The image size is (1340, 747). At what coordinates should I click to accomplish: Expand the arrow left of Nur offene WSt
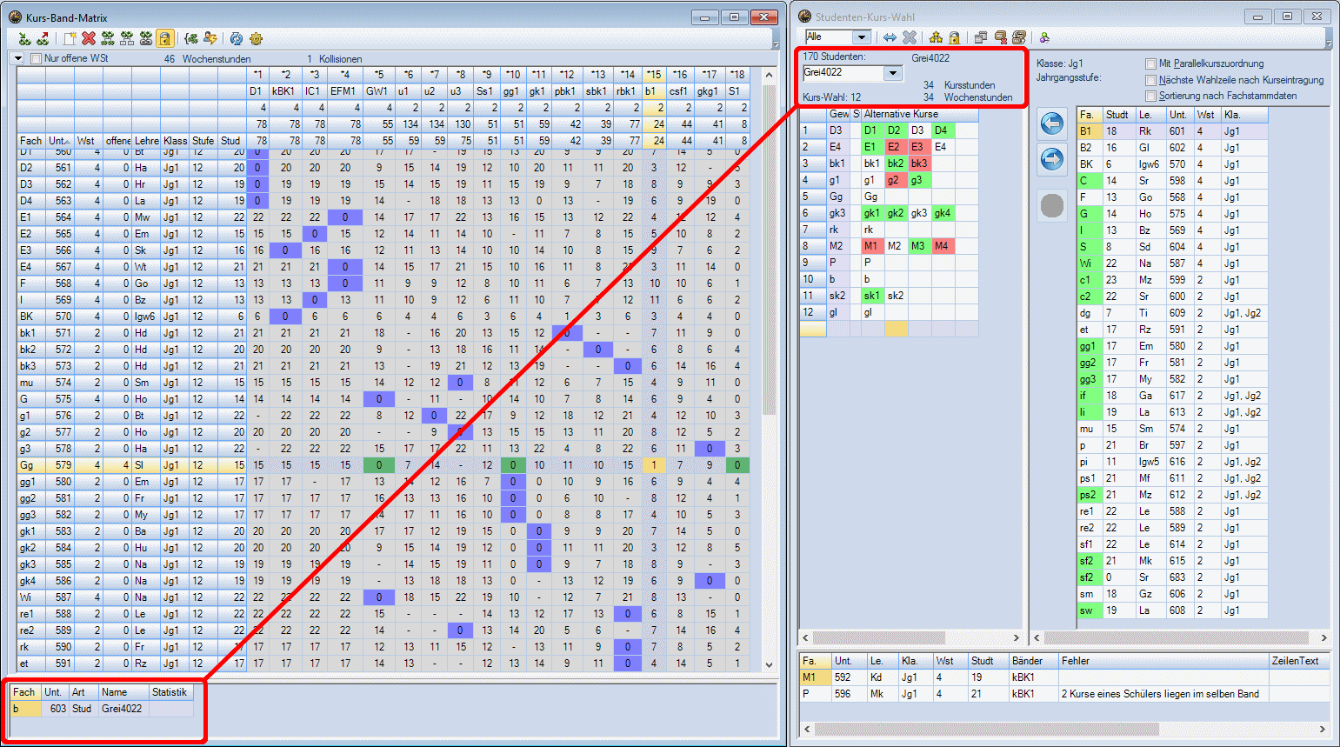coord(18,59)
